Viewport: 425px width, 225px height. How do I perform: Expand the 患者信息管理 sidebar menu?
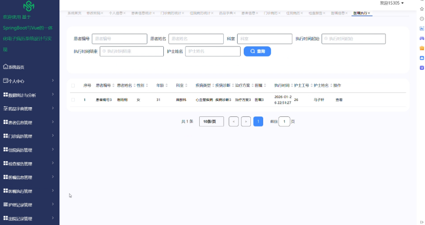click(x=53, y=122)
